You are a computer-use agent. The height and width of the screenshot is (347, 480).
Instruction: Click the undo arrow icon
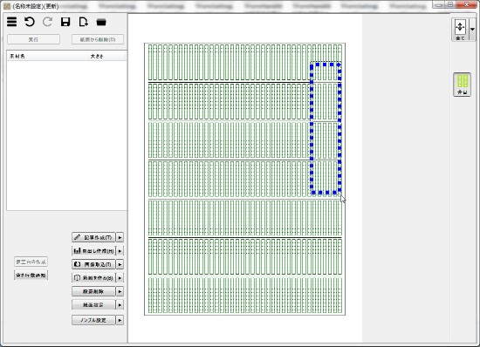[x=30, y=22]
